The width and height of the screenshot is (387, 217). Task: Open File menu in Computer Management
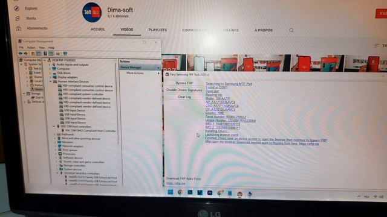(x=22, y=48)
